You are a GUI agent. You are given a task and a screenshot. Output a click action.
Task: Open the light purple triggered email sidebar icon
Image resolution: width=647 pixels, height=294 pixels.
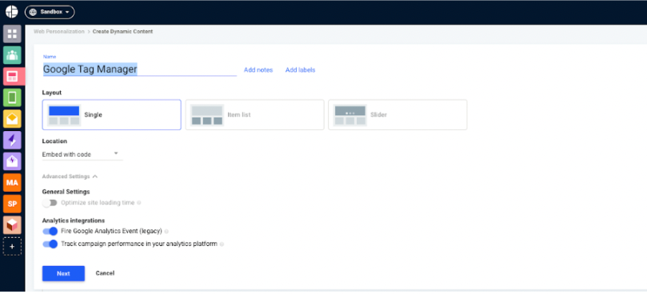pos(12,161)
